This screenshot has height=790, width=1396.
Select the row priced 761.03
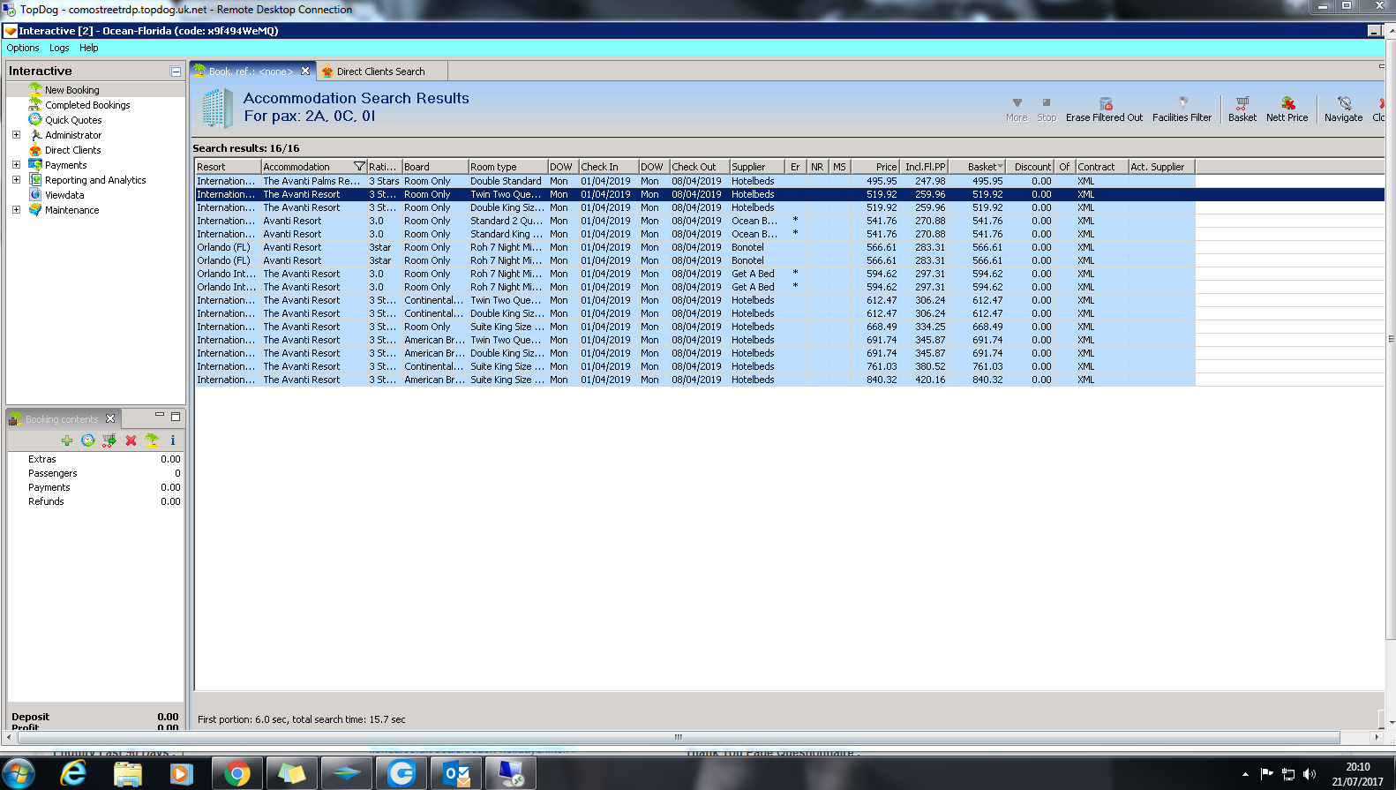tap(695, 366)
